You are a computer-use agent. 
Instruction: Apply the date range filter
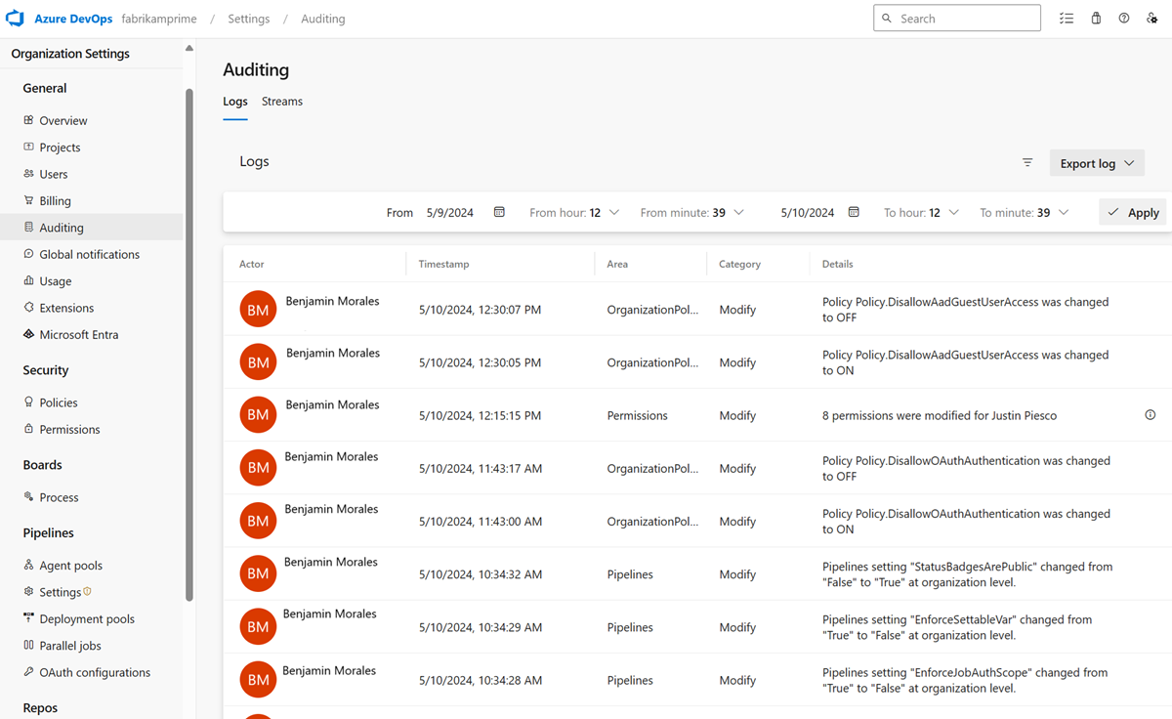coord(1132,212)
